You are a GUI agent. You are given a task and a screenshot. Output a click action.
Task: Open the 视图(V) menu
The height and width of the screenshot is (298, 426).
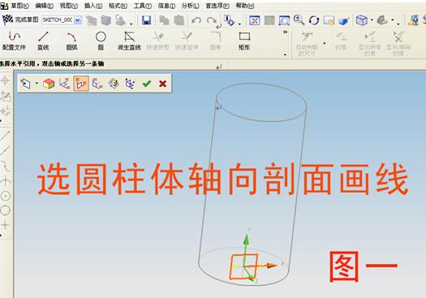click(69, 6)
